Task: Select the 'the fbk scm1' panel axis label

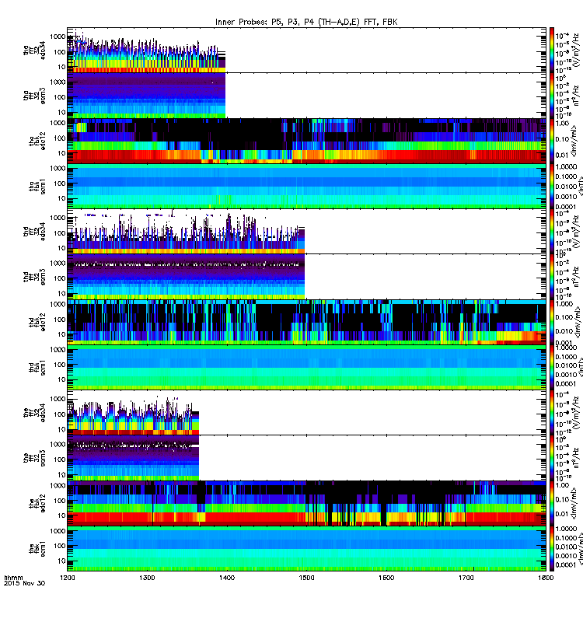Action: point(37,549)
